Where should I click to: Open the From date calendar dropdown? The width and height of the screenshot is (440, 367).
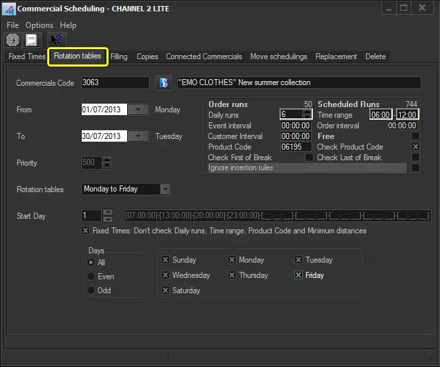138,110
